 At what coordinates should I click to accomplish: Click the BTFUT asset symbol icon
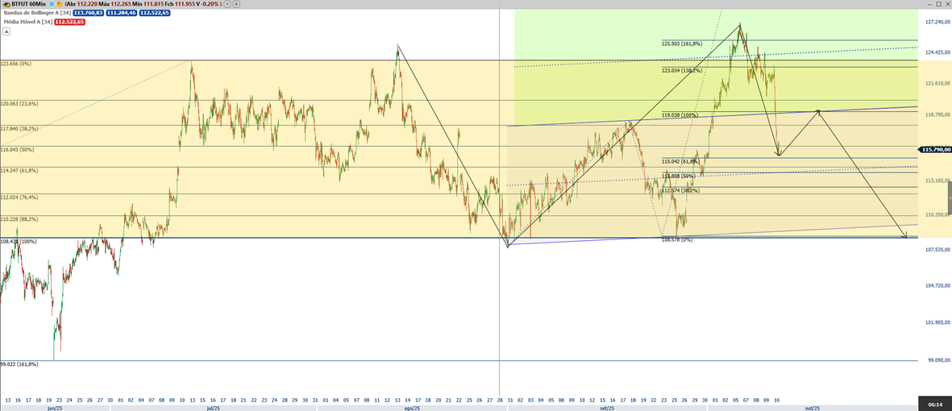[6, 4]
